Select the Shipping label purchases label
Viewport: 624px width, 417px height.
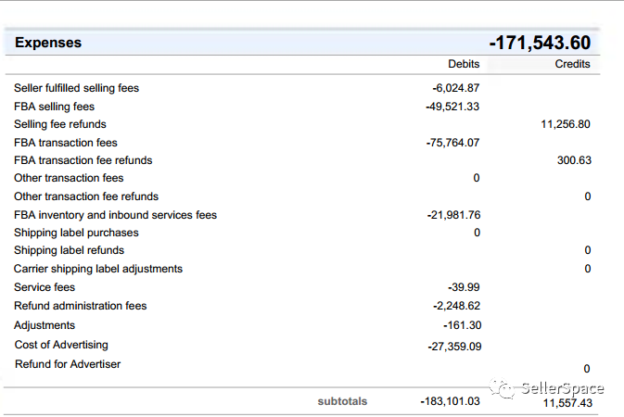pos(76,233)
